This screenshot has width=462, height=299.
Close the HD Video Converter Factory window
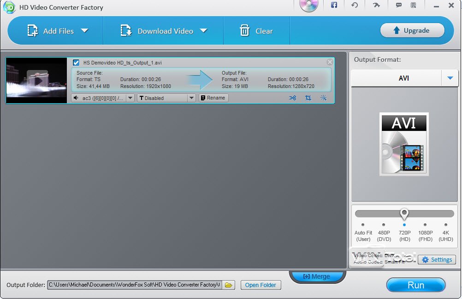pos(451,5)
